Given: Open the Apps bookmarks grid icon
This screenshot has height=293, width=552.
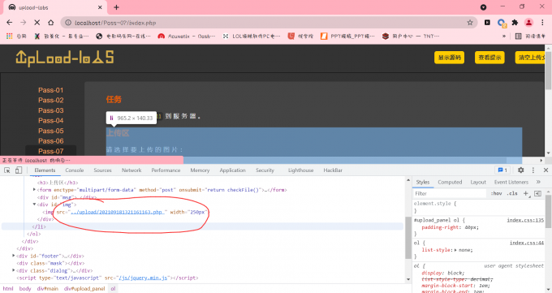Looking at the screenshot, I should (x=10, y=36).
